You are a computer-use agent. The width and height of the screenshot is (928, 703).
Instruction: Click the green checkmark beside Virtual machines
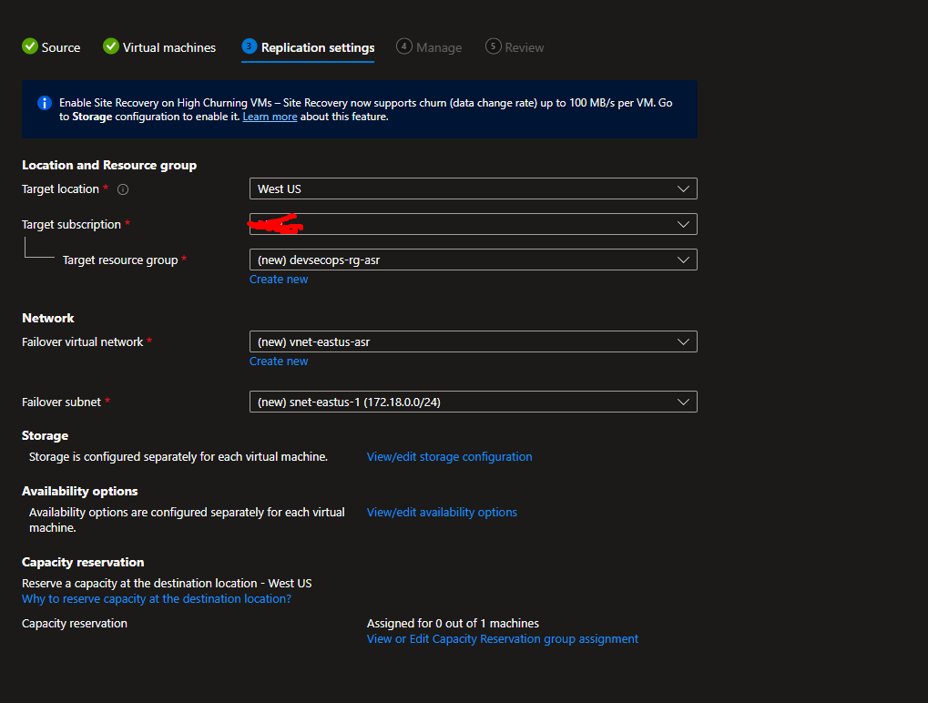pyautogui.click(x=111, y=46)
